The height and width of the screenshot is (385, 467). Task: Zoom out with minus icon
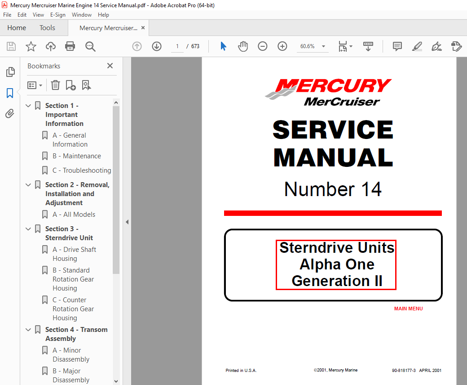point(263,46)
